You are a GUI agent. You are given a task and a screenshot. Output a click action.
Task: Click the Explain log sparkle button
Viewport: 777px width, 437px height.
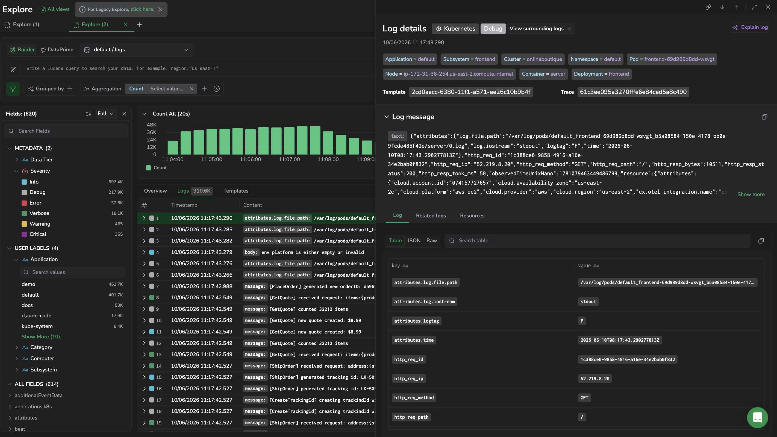(750, 27)
